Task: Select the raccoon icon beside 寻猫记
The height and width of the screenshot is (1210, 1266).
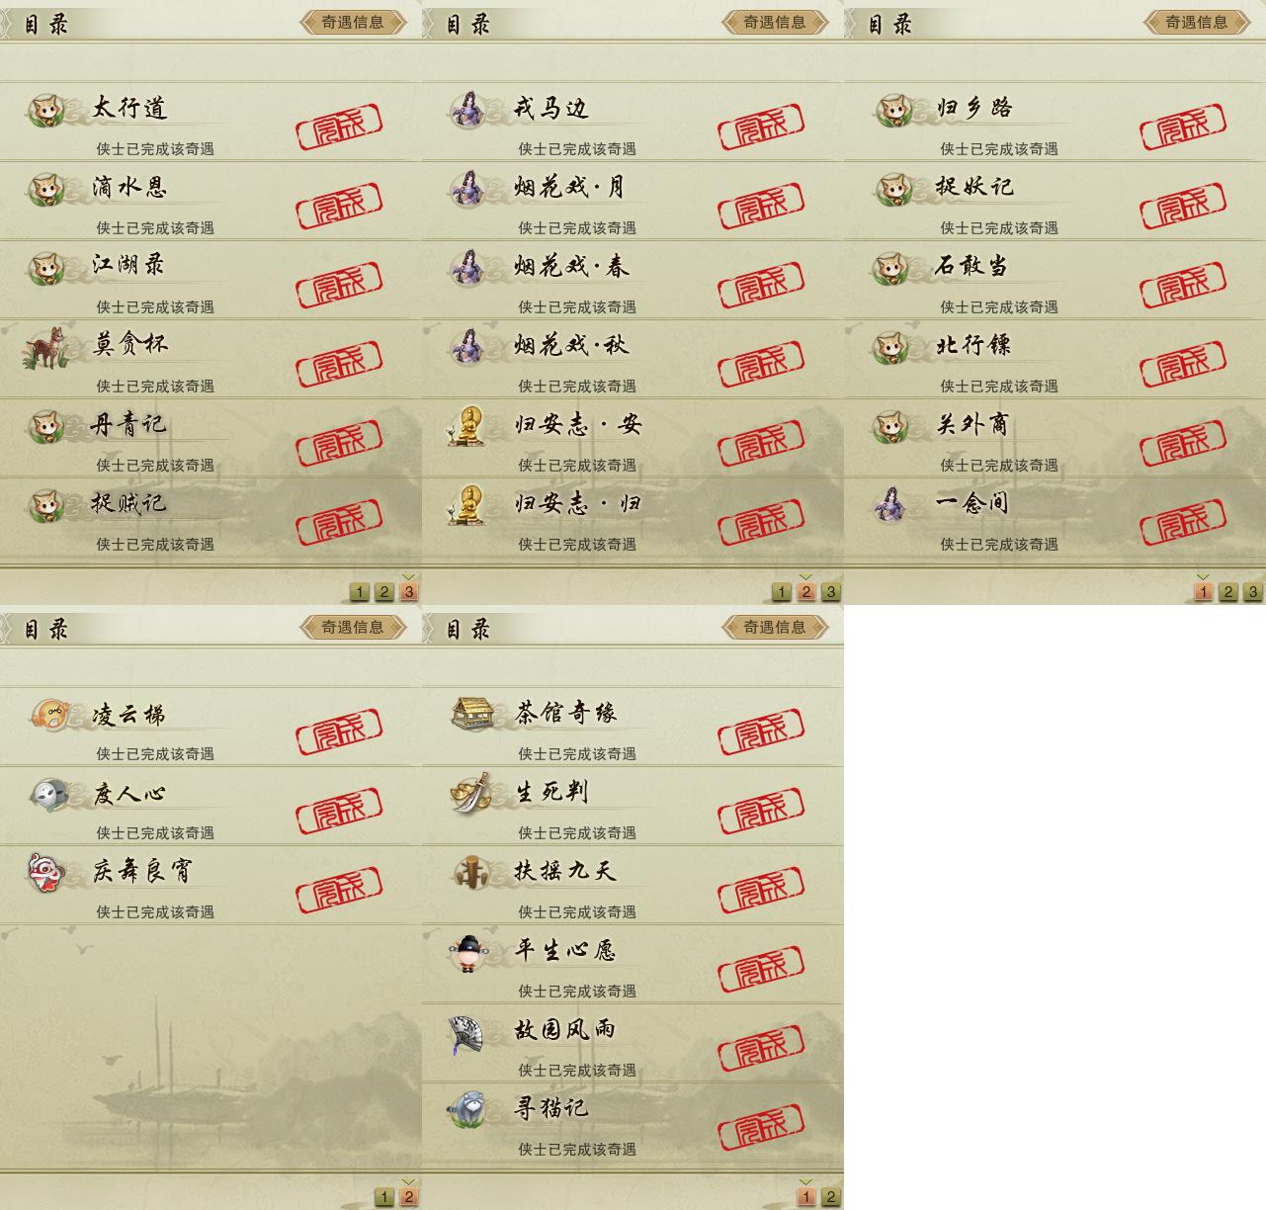Action: (464, 1109)
